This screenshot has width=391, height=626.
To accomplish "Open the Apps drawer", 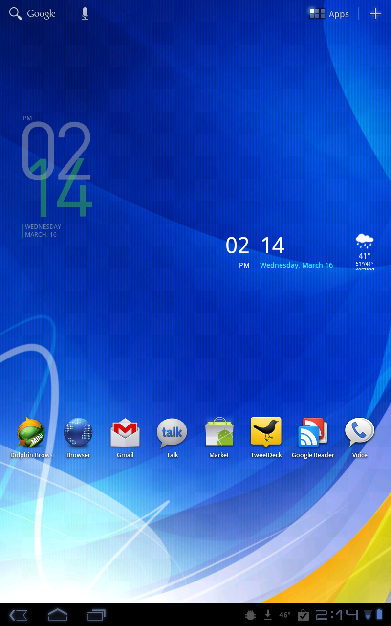I will [329, 14].
